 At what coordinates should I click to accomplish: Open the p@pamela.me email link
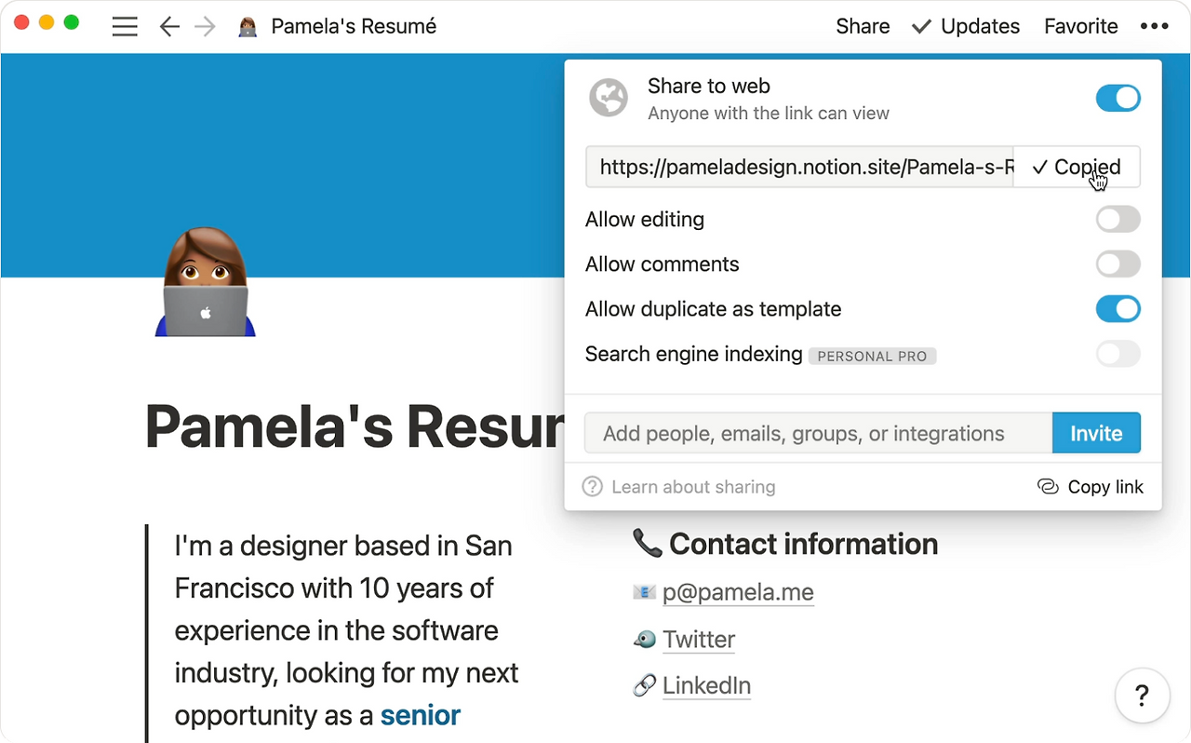click(x=738, y=592)
